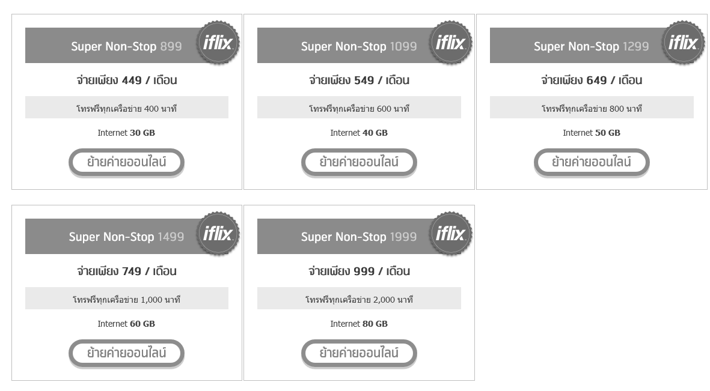This screenshot has height=391, width=710.
Task: Click the จ่ายเพียง 749 / เดือน price
Action: click(x=126, y=271)
